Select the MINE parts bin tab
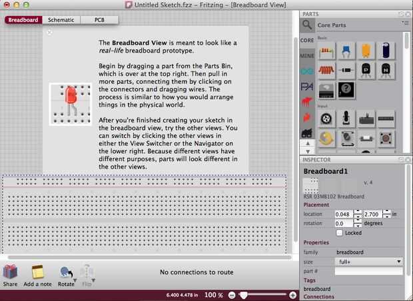The height and width of the screenshot is (301, 413). pos(307,56)
